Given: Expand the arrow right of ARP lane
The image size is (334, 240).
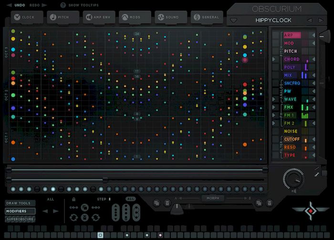Looking at the screenshot, I should [x=313, y=35].
